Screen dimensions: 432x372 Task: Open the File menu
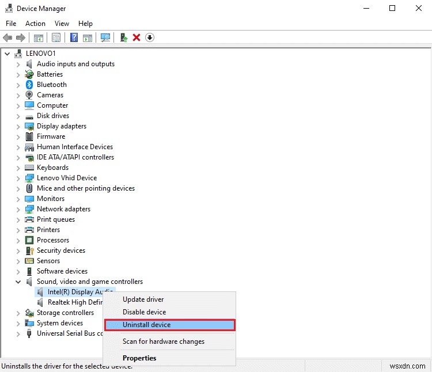click(x=11, y=24)
